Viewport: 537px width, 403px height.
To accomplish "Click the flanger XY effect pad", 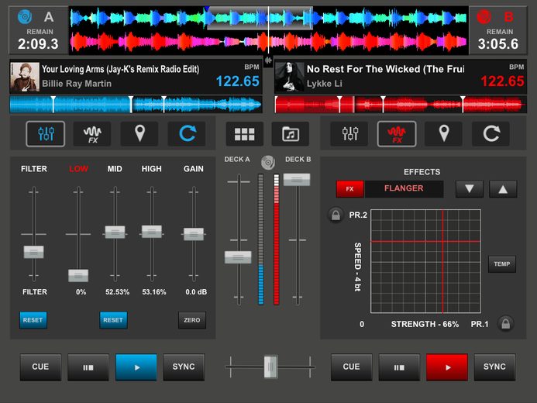I will pos(425,261).
